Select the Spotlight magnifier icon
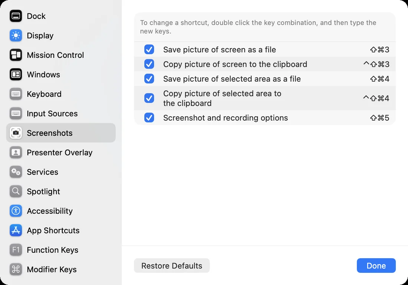408x285 pixels. click(16, 191)
